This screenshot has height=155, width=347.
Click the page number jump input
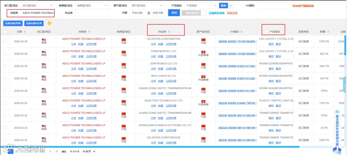(x=50, y=151)
